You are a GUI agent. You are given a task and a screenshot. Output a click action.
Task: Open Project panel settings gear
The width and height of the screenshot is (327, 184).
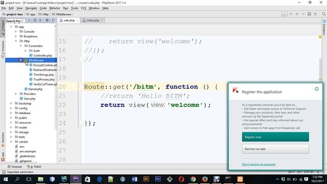(x=47, y=20)
